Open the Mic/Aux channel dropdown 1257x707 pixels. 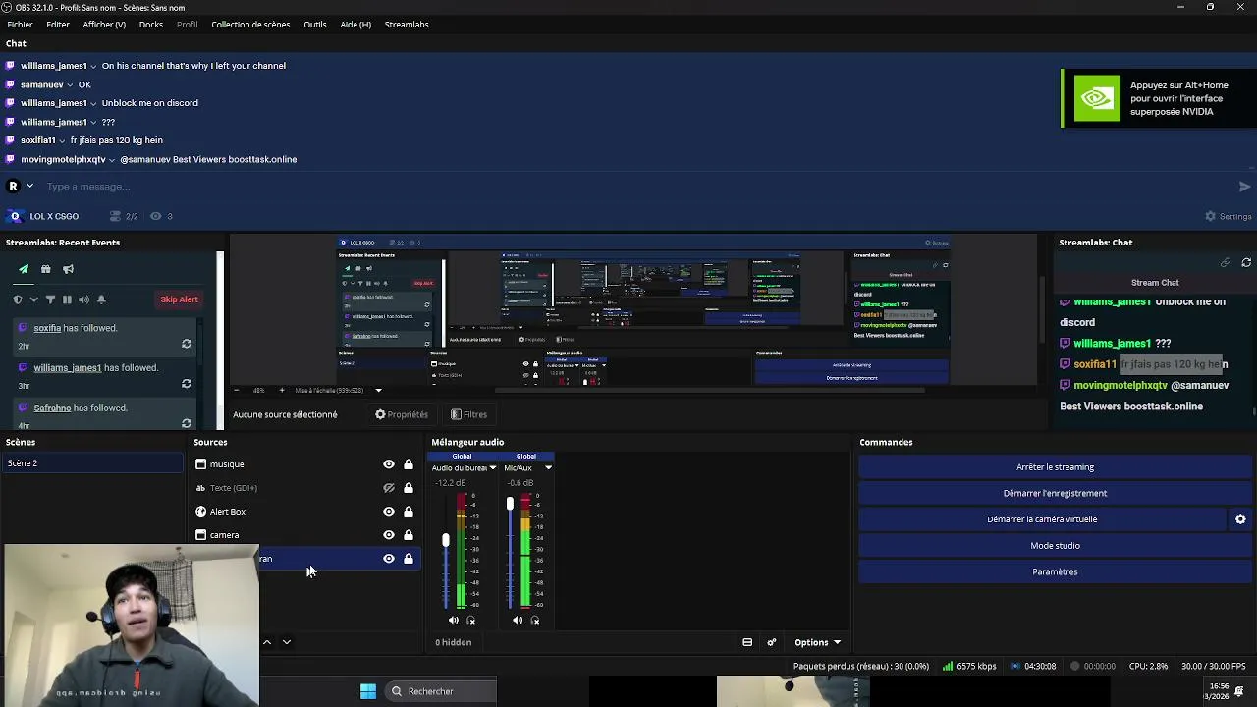[548, 468]
